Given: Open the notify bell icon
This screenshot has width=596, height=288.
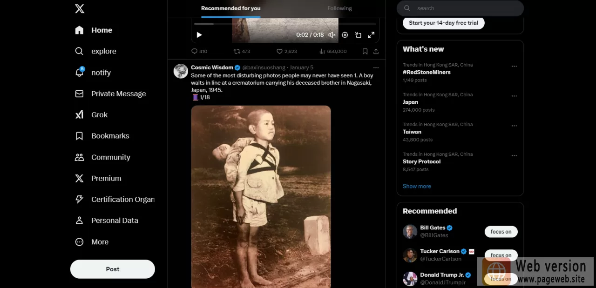Looking at the screenshot, I should coord(80,73).
